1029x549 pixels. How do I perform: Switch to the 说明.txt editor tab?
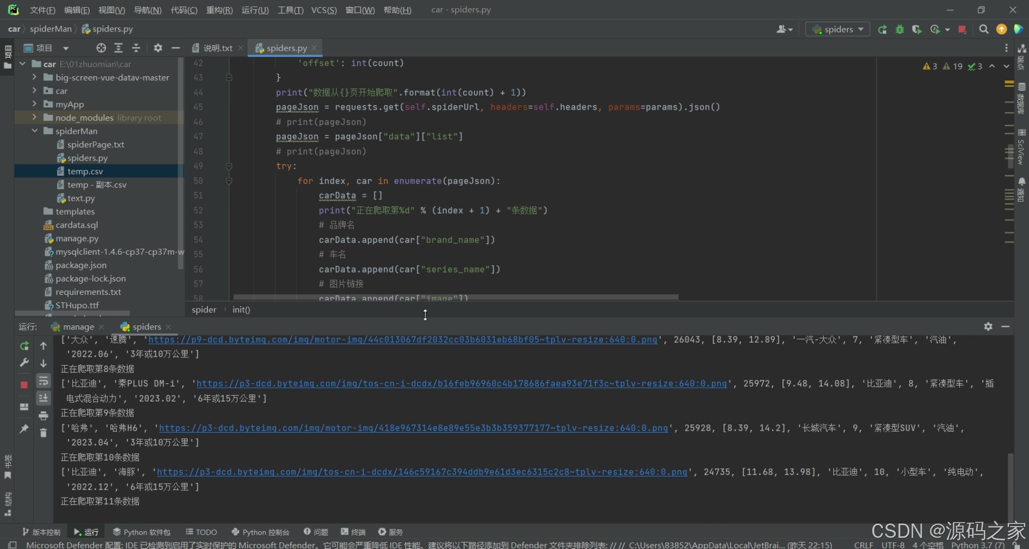217,48
